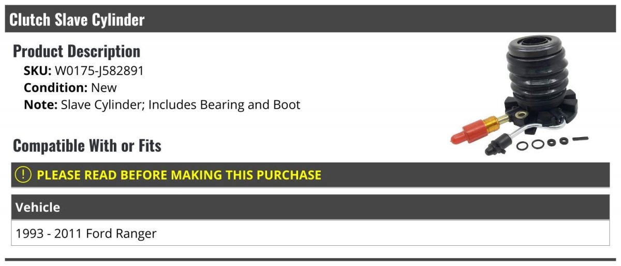Click the Product Description heading

(77, 51)
